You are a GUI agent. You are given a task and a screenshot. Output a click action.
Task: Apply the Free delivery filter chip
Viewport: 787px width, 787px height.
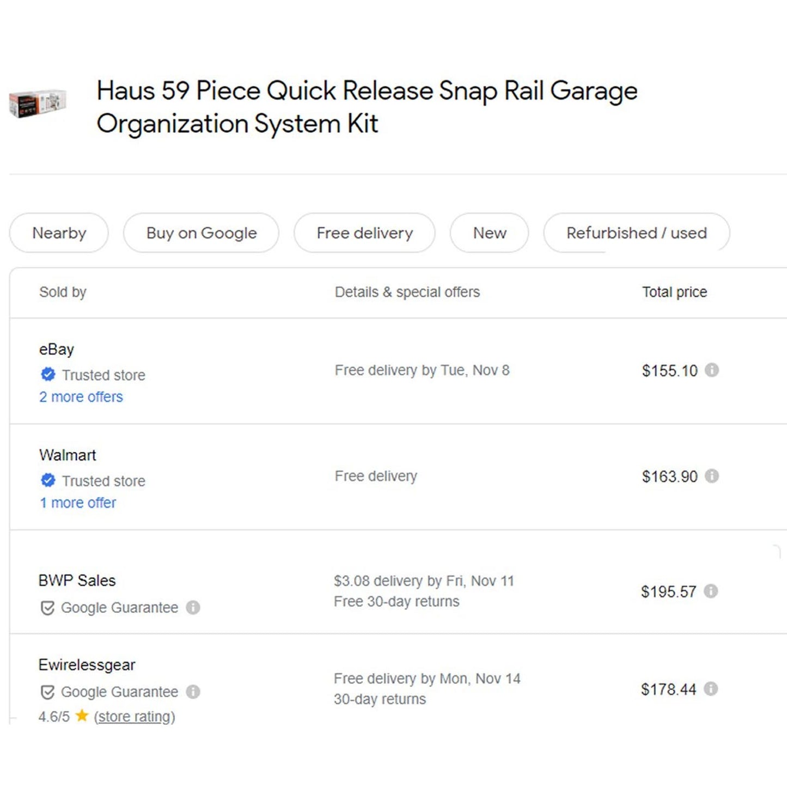click(364, 233)
